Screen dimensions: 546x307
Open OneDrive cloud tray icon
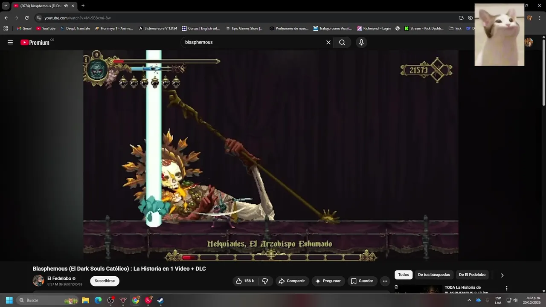coord(478,300)
